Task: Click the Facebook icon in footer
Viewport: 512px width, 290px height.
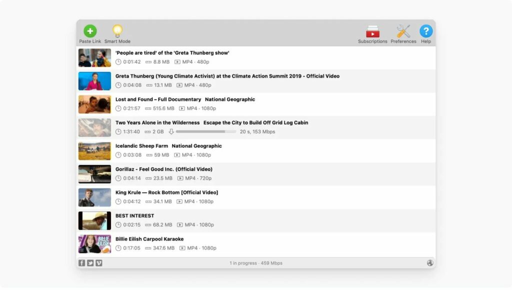Action: pyautogui.click(x=81, y=263)
